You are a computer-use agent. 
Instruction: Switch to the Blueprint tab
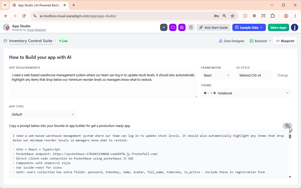click(x=285, y=41)
